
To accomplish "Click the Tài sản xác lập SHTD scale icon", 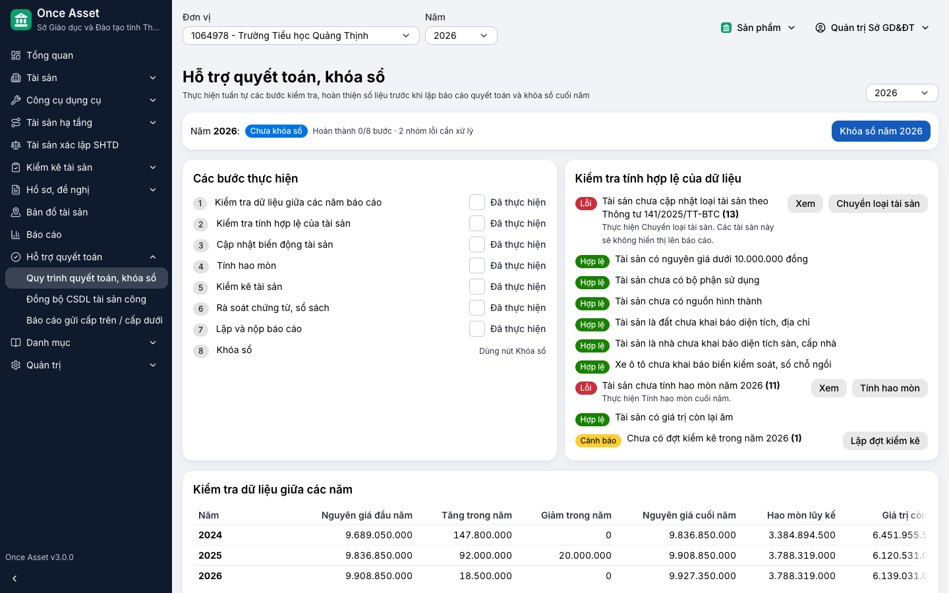I will [x=16, y=145].
